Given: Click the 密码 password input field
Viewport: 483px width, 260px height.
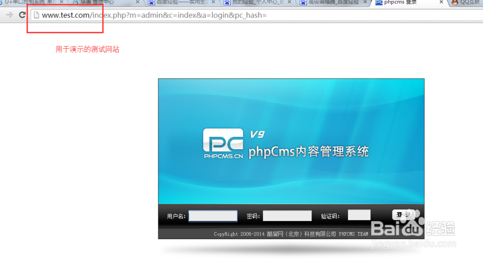Looking at the screenshot, I should click(287, 216).
